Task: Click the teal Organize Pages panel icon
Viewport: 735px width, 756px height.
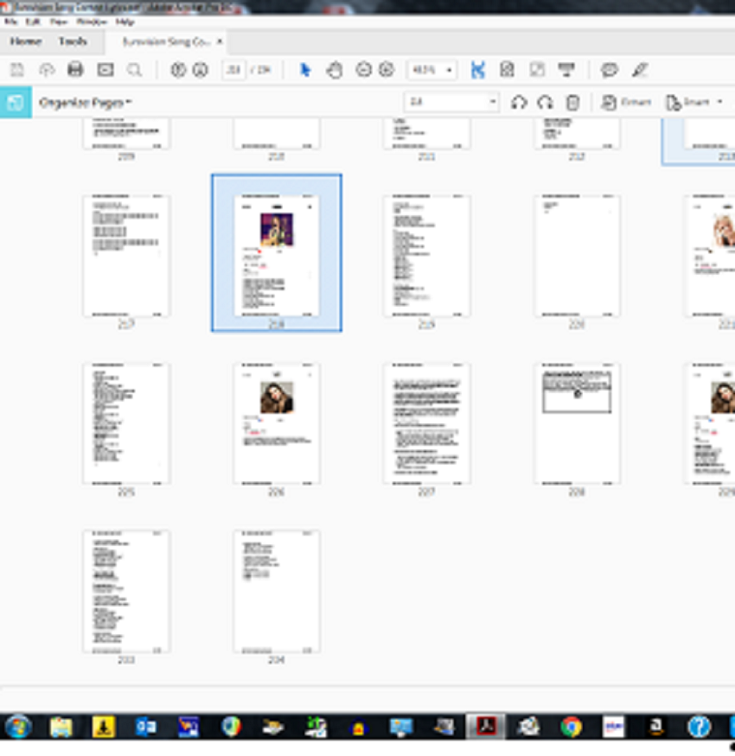Action: coord(16,102)
